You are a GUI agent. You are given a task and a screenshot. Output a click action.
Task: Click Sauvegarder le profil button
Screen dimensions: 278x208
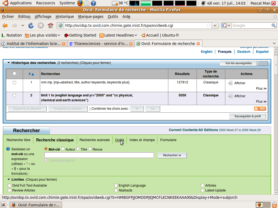pyautogui.click(x=248, y=116)
